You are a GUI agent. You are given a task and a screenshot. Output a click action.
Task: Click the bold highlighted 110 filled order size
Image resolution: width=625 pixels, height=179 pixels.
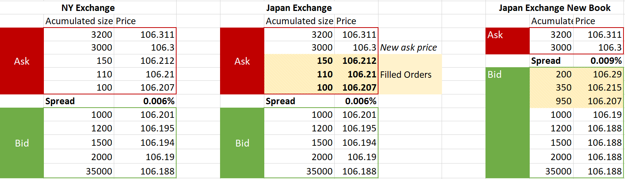click(x=325, y=74)
